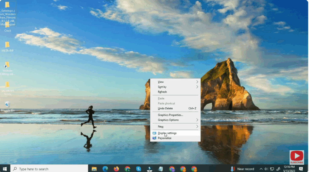Choose Personalize in the context menu

pos(175,138)
